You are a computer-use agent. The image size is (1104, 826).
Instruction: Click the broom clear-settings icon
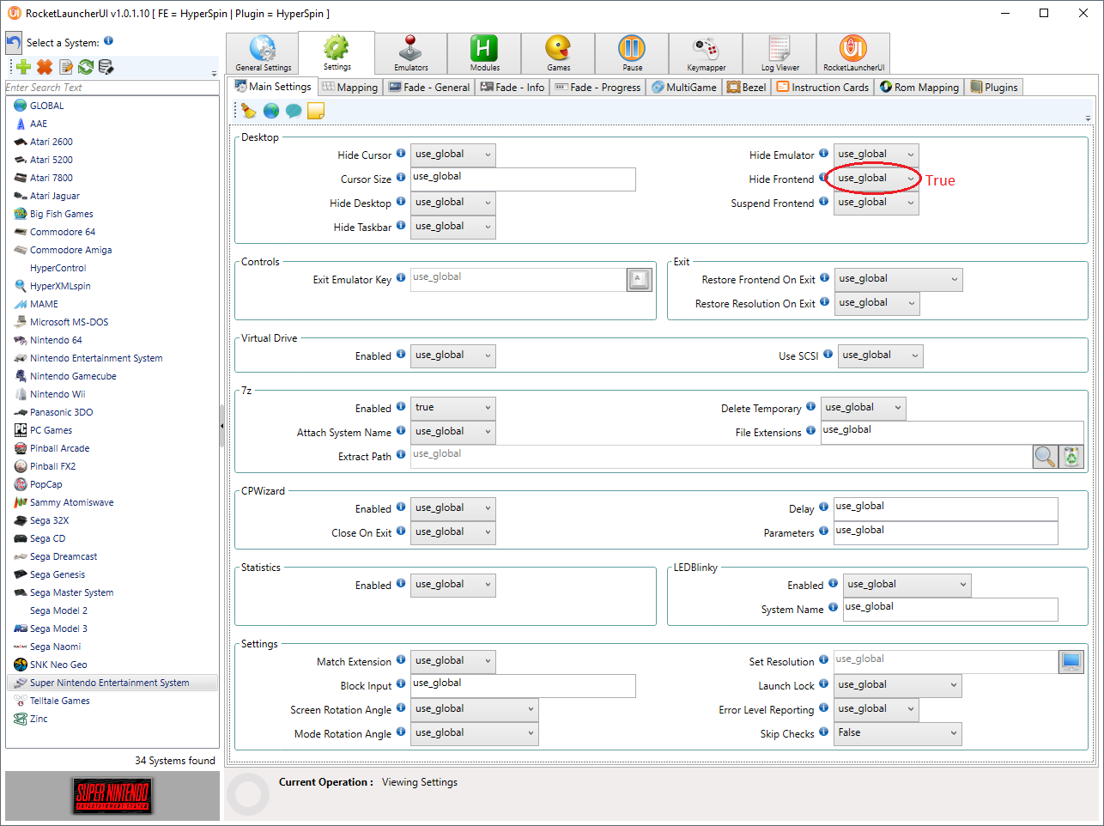(248, 110)
